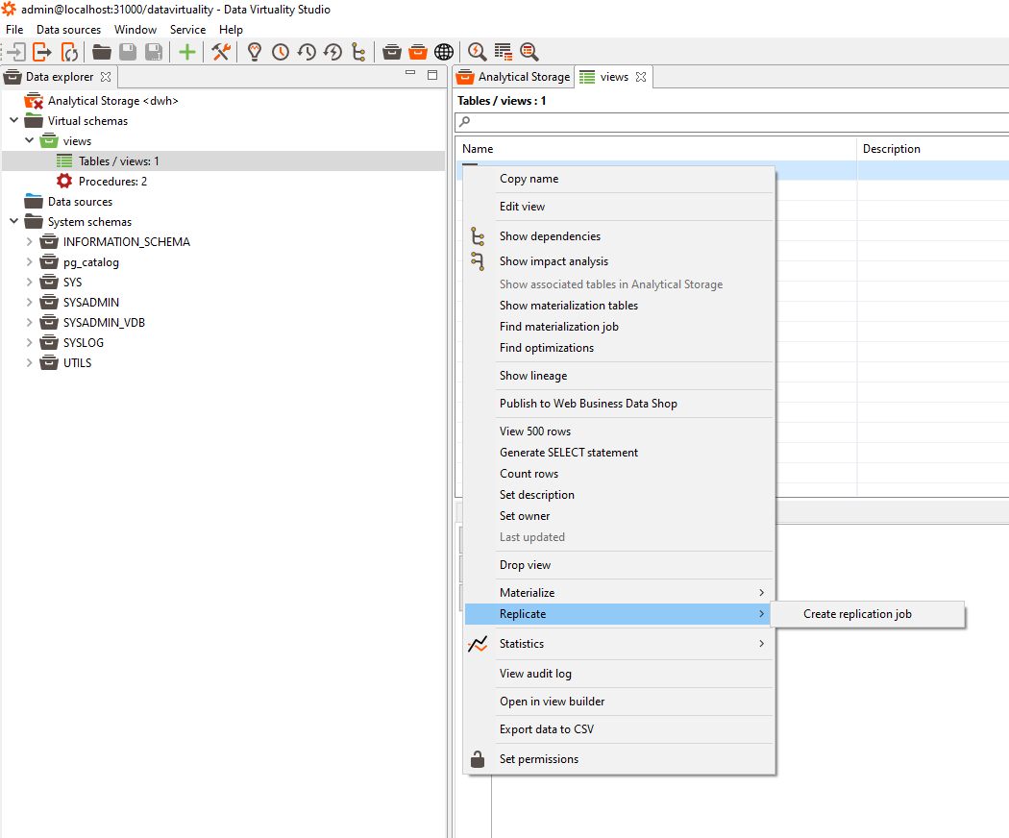Choose Create replication job
1009x838 pixels.
(857, 614)
